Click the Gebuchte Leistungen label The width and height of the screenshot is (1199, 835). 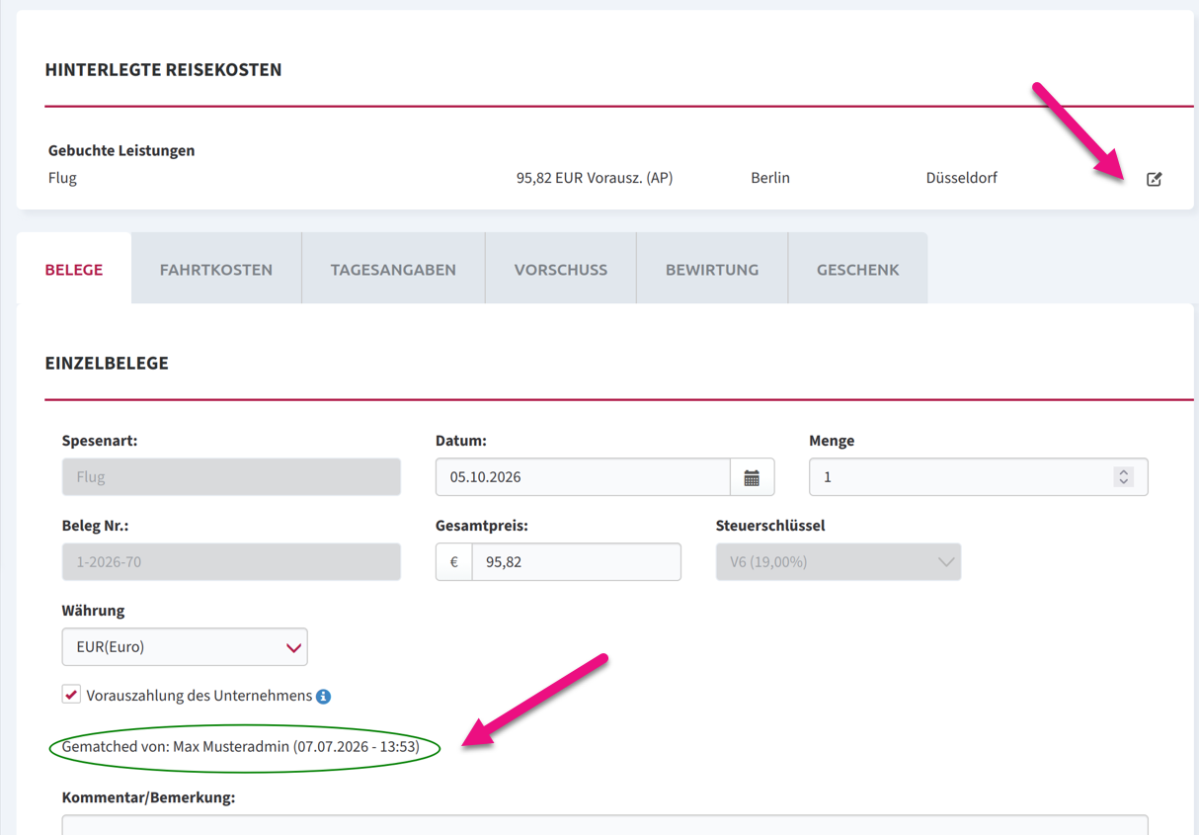pos(121,151)
